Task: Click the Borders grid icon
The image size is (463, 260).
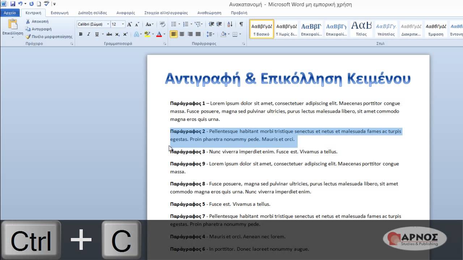Action: click(x=235, y=34)
